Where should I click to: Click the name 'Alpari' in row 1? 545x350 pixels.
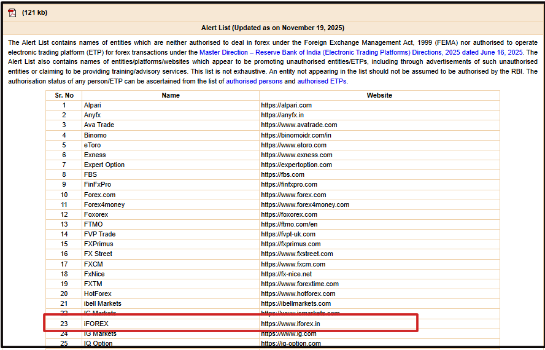coord(93,105)
